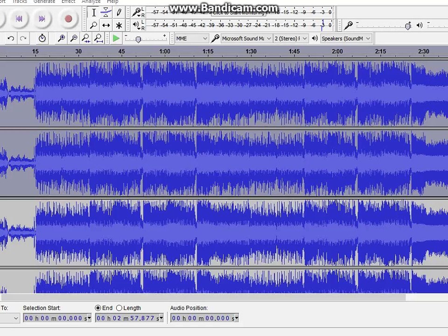
Task: Click the playback meter speaker icon
Action: click(136, 25)
